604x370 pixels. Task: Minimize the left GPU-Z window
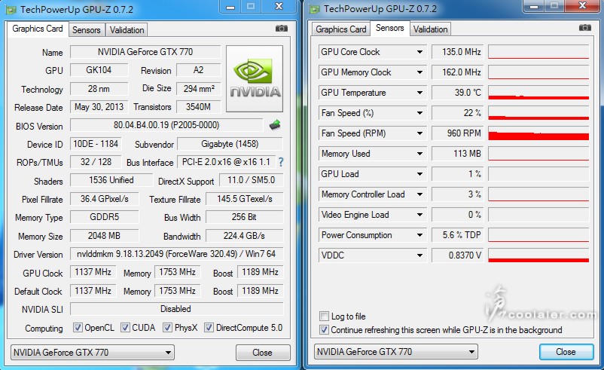(x=230, y=7)
